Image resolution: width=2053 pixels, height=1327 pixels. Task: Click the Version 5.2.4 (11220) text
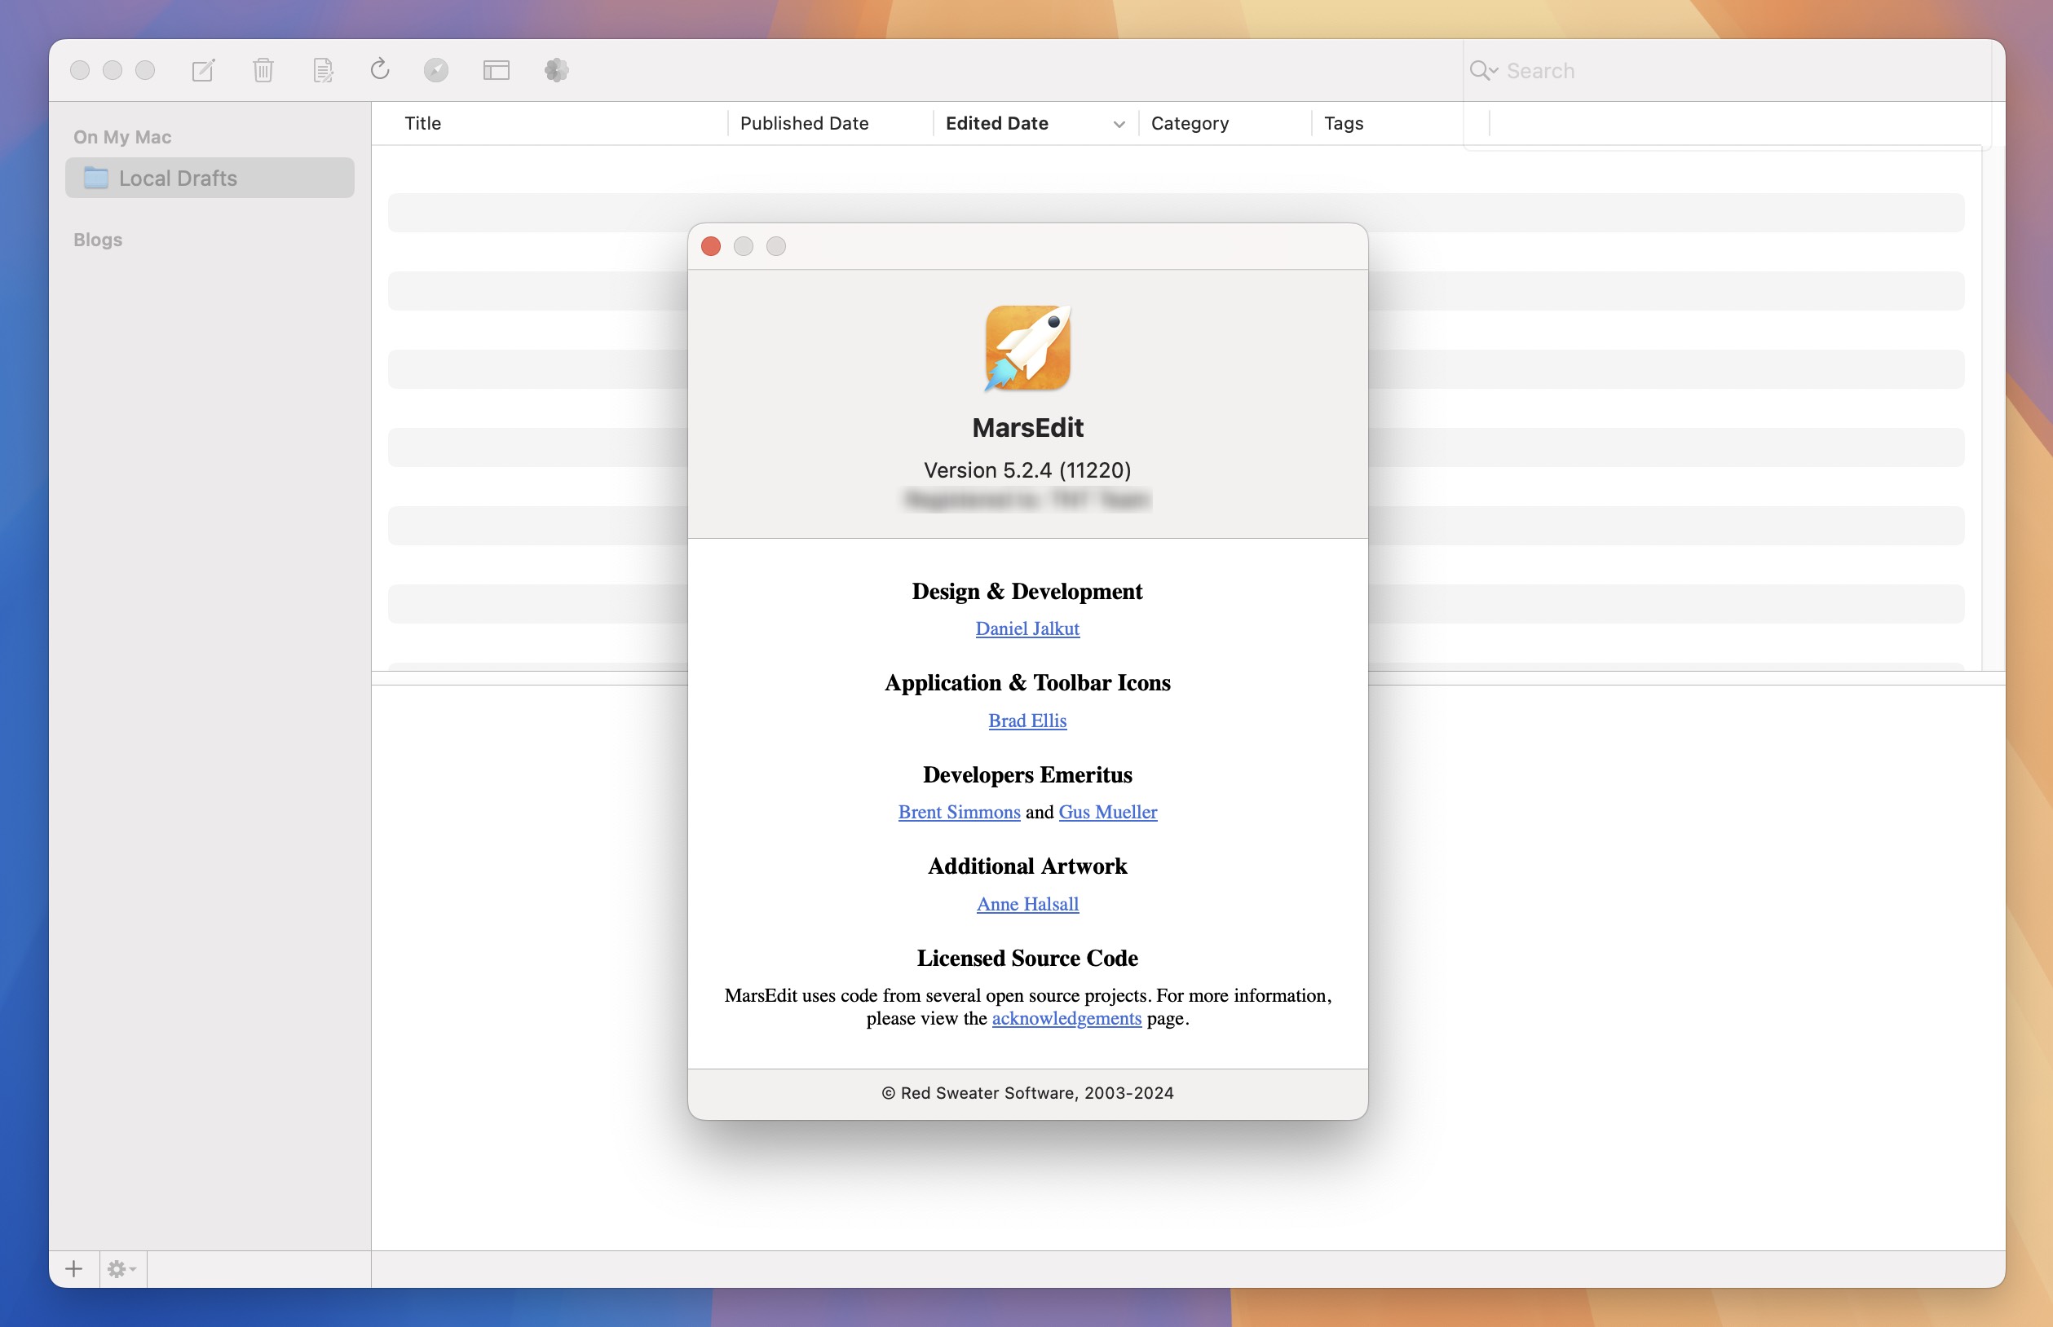pyautogui.click(x=1027, y=470)
